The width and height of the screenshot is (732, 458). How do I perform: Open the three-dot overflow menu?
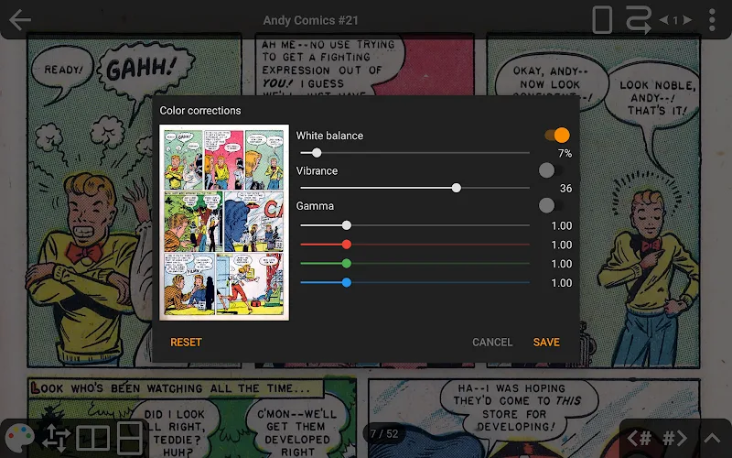(712, 20)
